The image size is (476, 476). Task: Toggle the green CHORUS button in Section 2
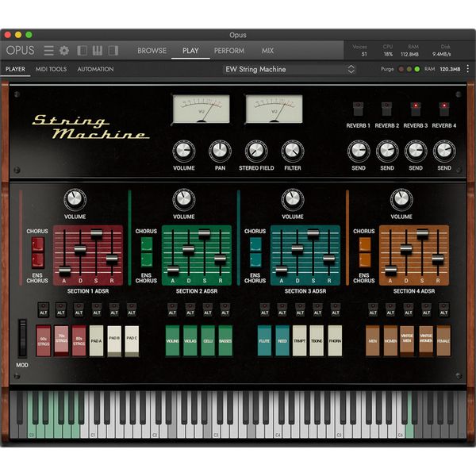click(x=147, y=244)
